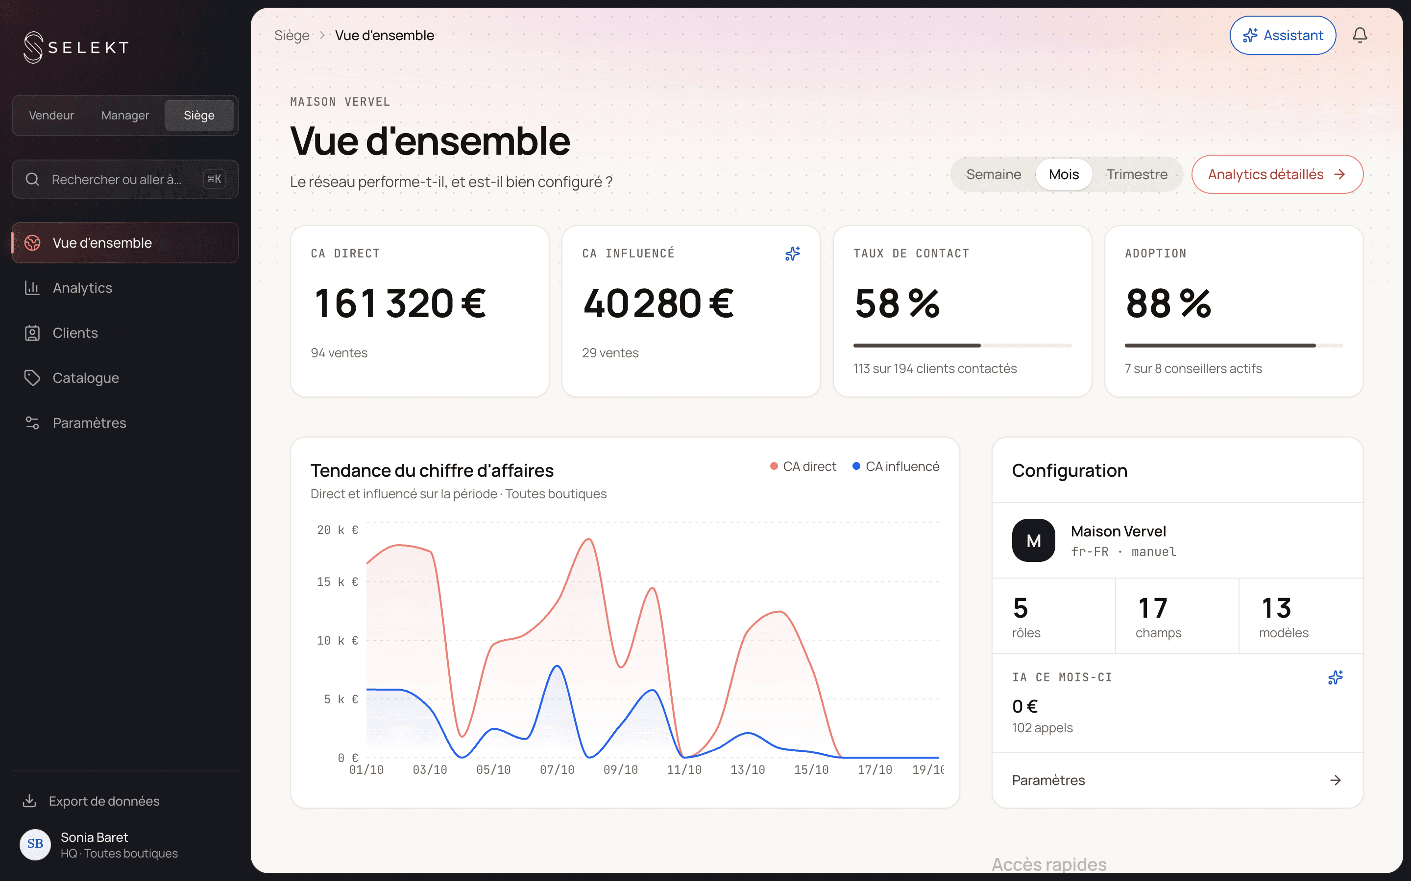The image size is (1411, 881).
Task: Click the Taux de contact progress bar
Action: pos(962,346)
